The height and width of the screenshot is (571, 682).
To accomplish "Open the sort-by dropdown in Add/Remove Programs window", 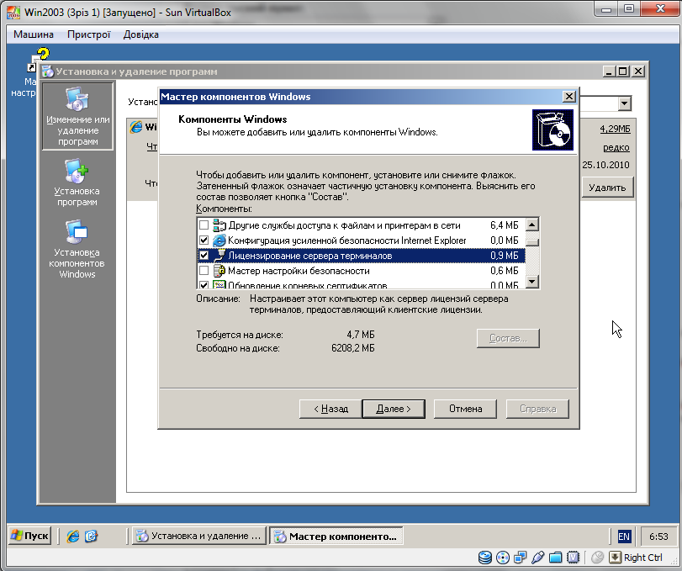I will tap(624, 103).
